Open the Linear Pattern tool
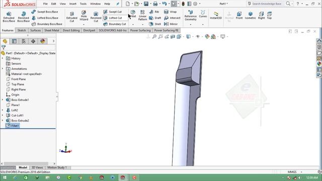Image resolution: width=322 pixels, height=181 pixels. pos(142,16)
